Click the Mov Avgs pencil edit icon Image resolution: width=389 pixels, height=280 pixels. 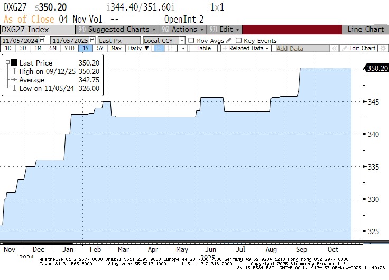pos(228,41)
